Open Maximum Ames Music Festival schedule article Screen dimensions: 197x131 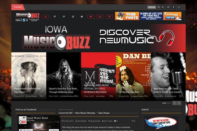[96, 89]
